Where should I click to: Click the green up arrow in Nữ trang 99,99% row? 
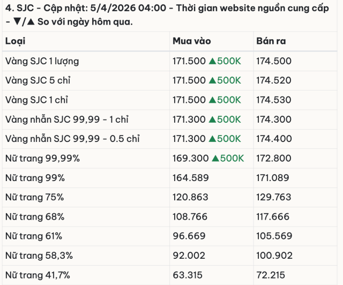[x=215, y=158]
